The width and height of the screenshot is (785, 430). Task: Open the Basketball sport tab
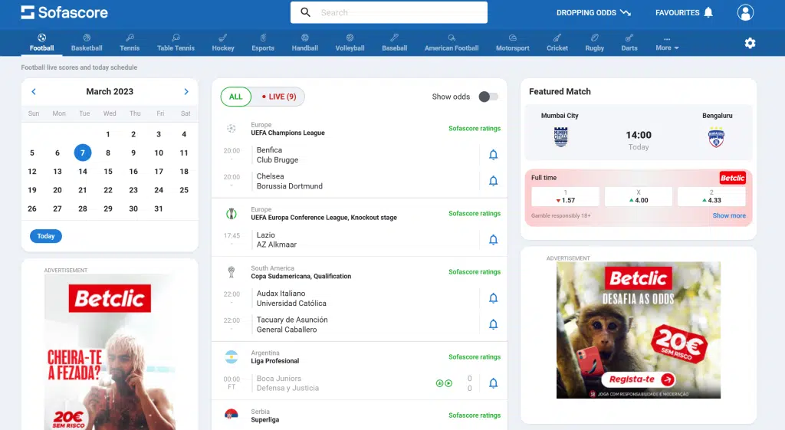click(87, 43)
